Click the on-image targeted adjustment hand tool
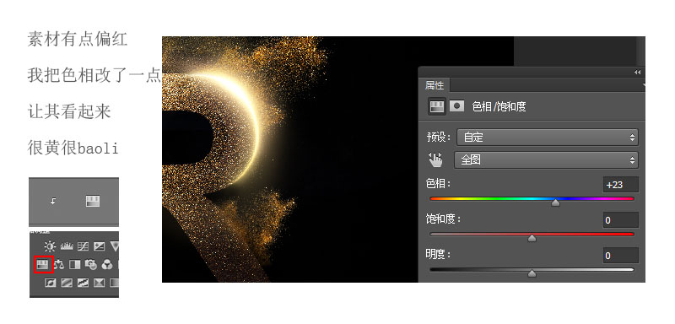The height and width of the screenshot is (324, 675). click(x=435, y=160)
